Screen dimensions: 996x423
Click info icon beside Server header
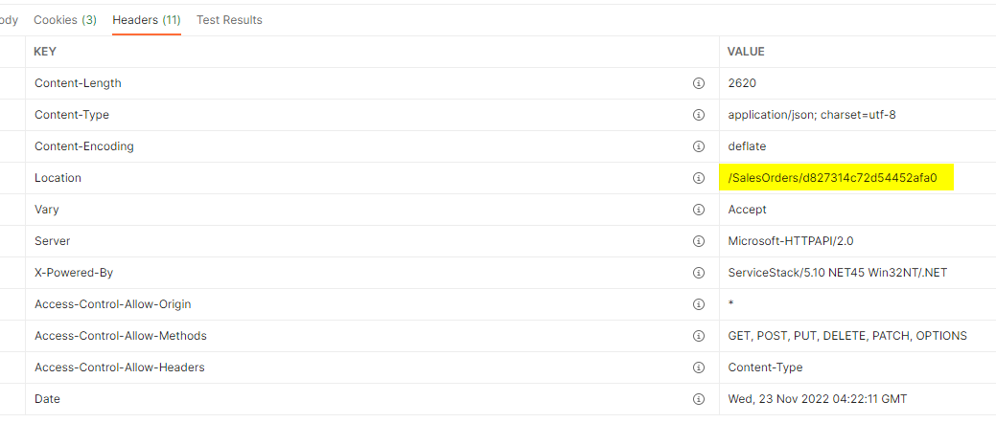(699, 241)
